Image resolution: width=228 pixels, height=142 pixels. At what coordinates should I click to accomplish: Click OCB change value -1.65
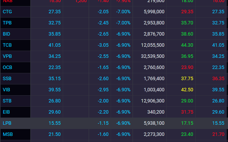click(103, 68)
